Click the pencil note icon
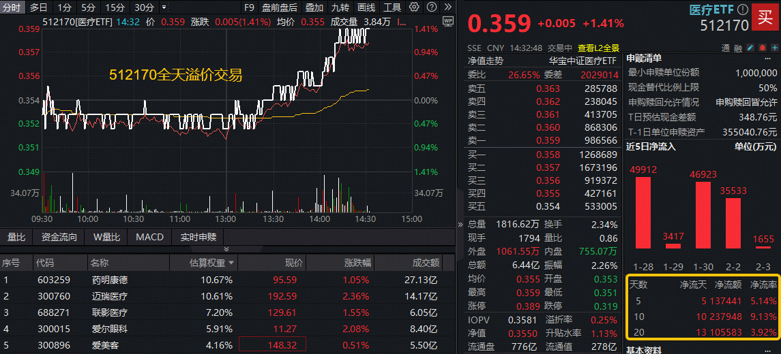This screenshot has height=354, width=781. click(x=750, y=48)
